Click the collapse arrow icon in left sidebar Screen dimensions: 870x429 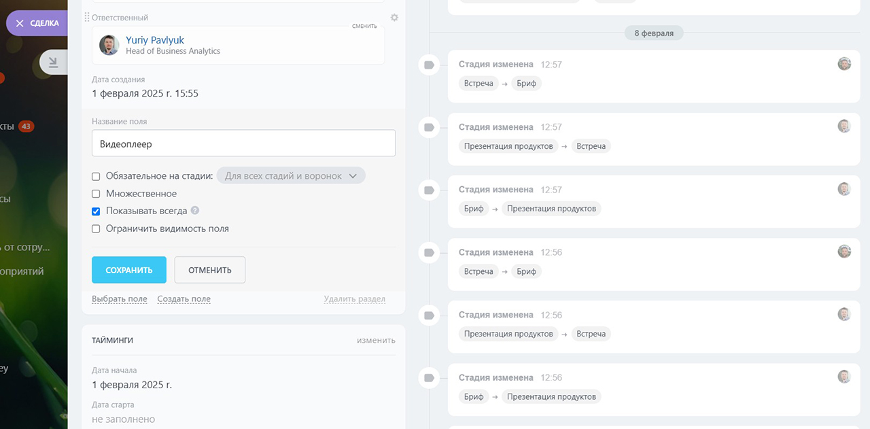click(x=52, y=62)
